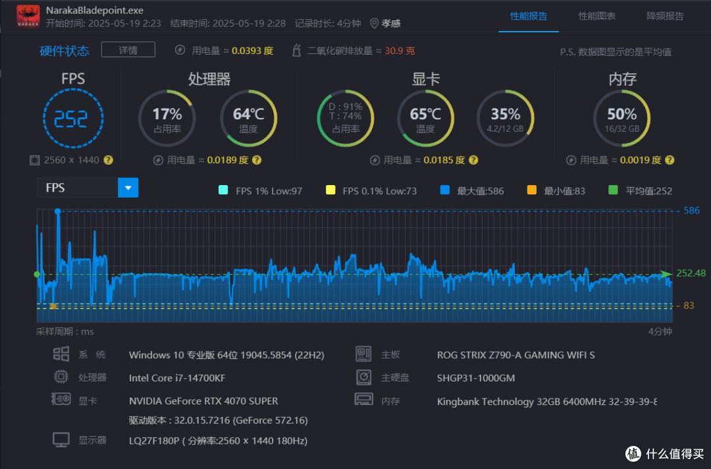Open the help icon after 0.0019 度
Image resolution: width=711 pixels, height=469 pixels.
(670, 160)
